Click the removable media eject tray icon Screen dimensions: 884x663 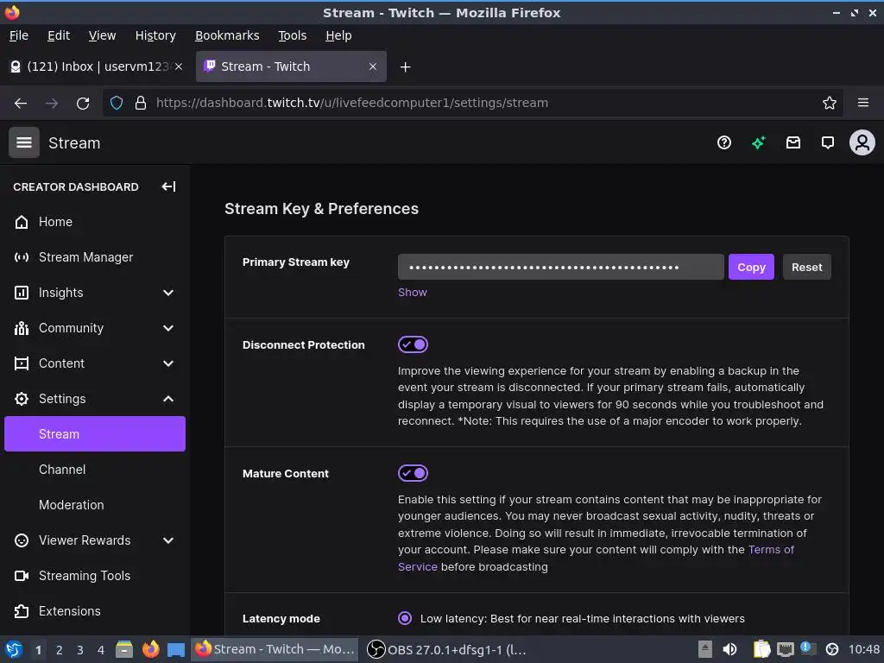point(704,649)
